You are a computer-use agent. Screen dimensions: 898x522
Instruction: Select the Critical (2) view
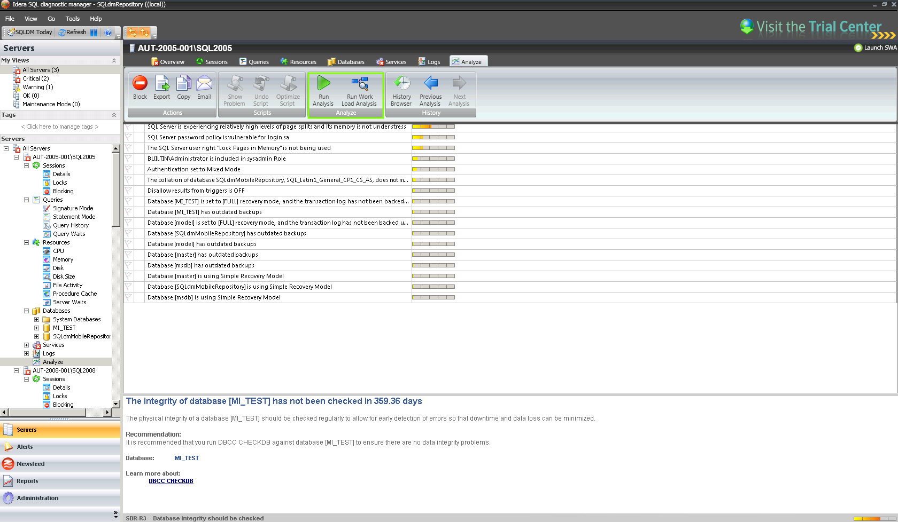tap(35, 78)
